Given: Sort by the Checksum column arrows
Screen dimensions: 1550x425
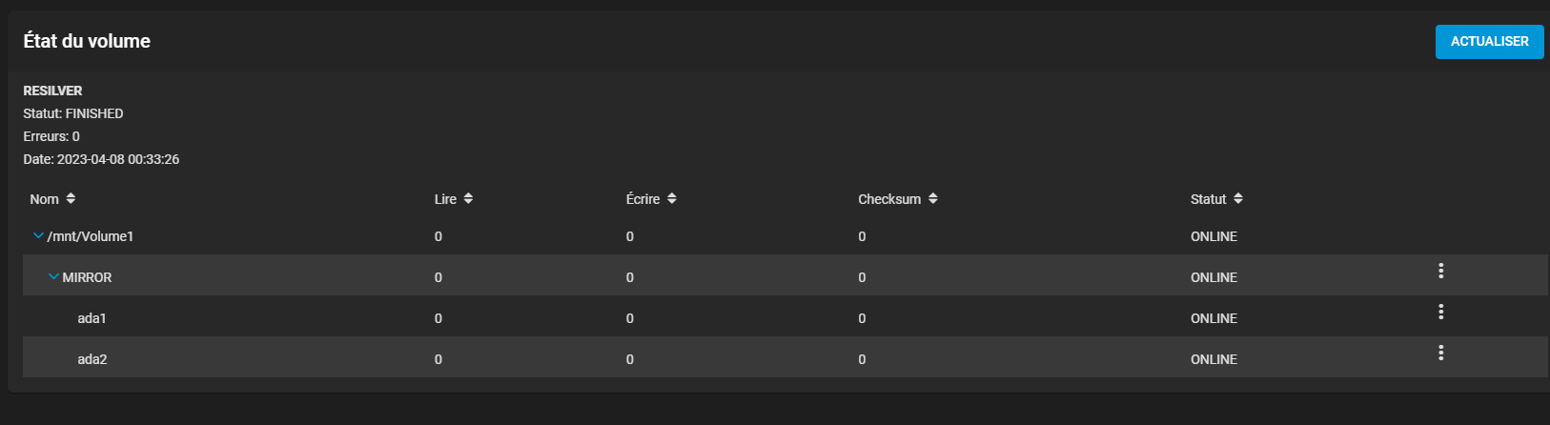Looking at the screenshot, I should pos(932,199).
